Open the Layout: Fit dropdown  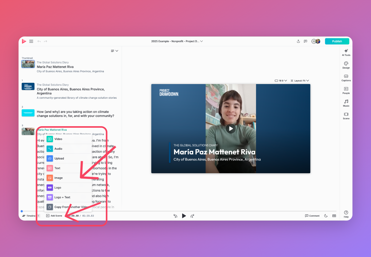click(300, 81)
